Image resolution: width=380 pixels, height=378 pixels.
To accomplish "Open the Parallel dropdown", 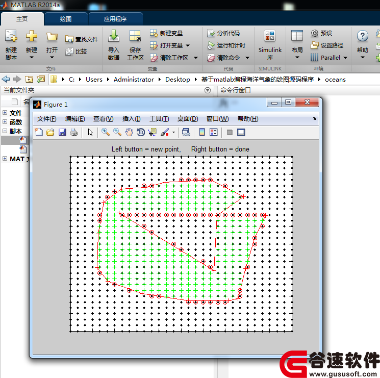I will [x=329, y=58].
